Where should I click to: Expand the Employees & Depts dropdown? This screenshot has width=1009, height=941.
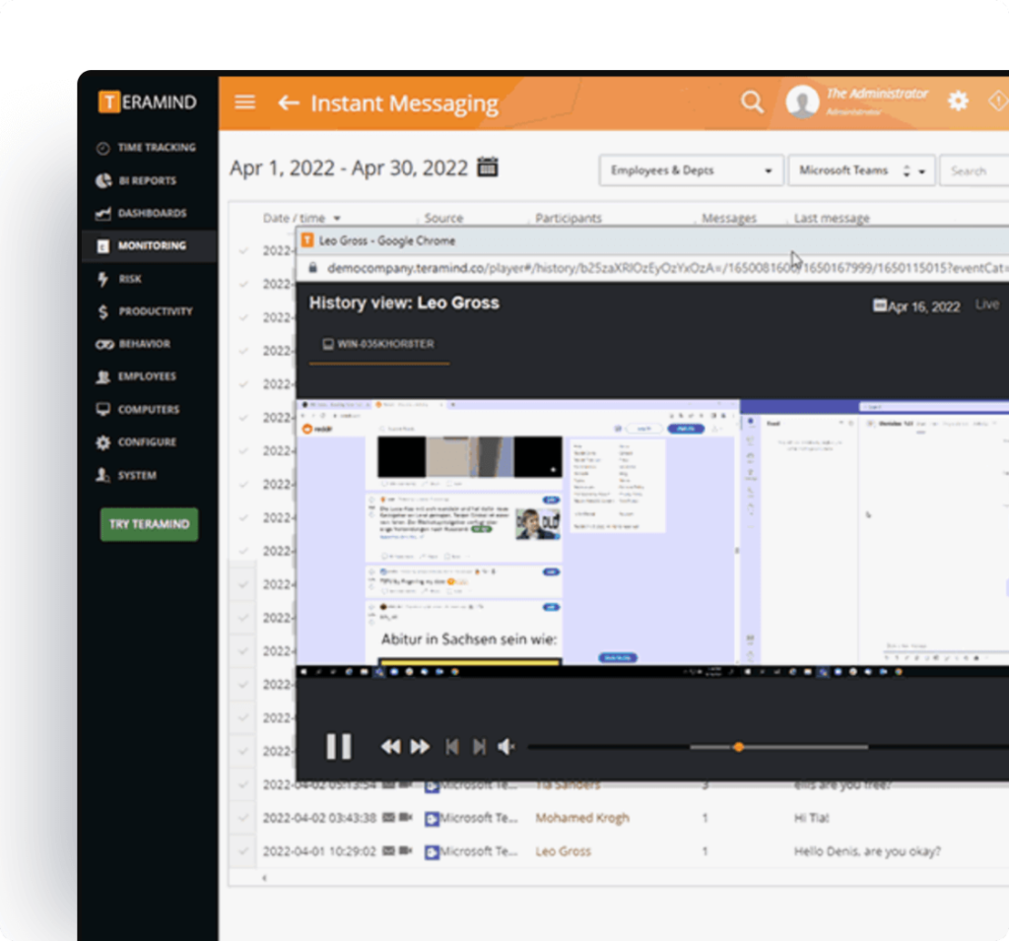pyautogui.click(x=691, y=170)
